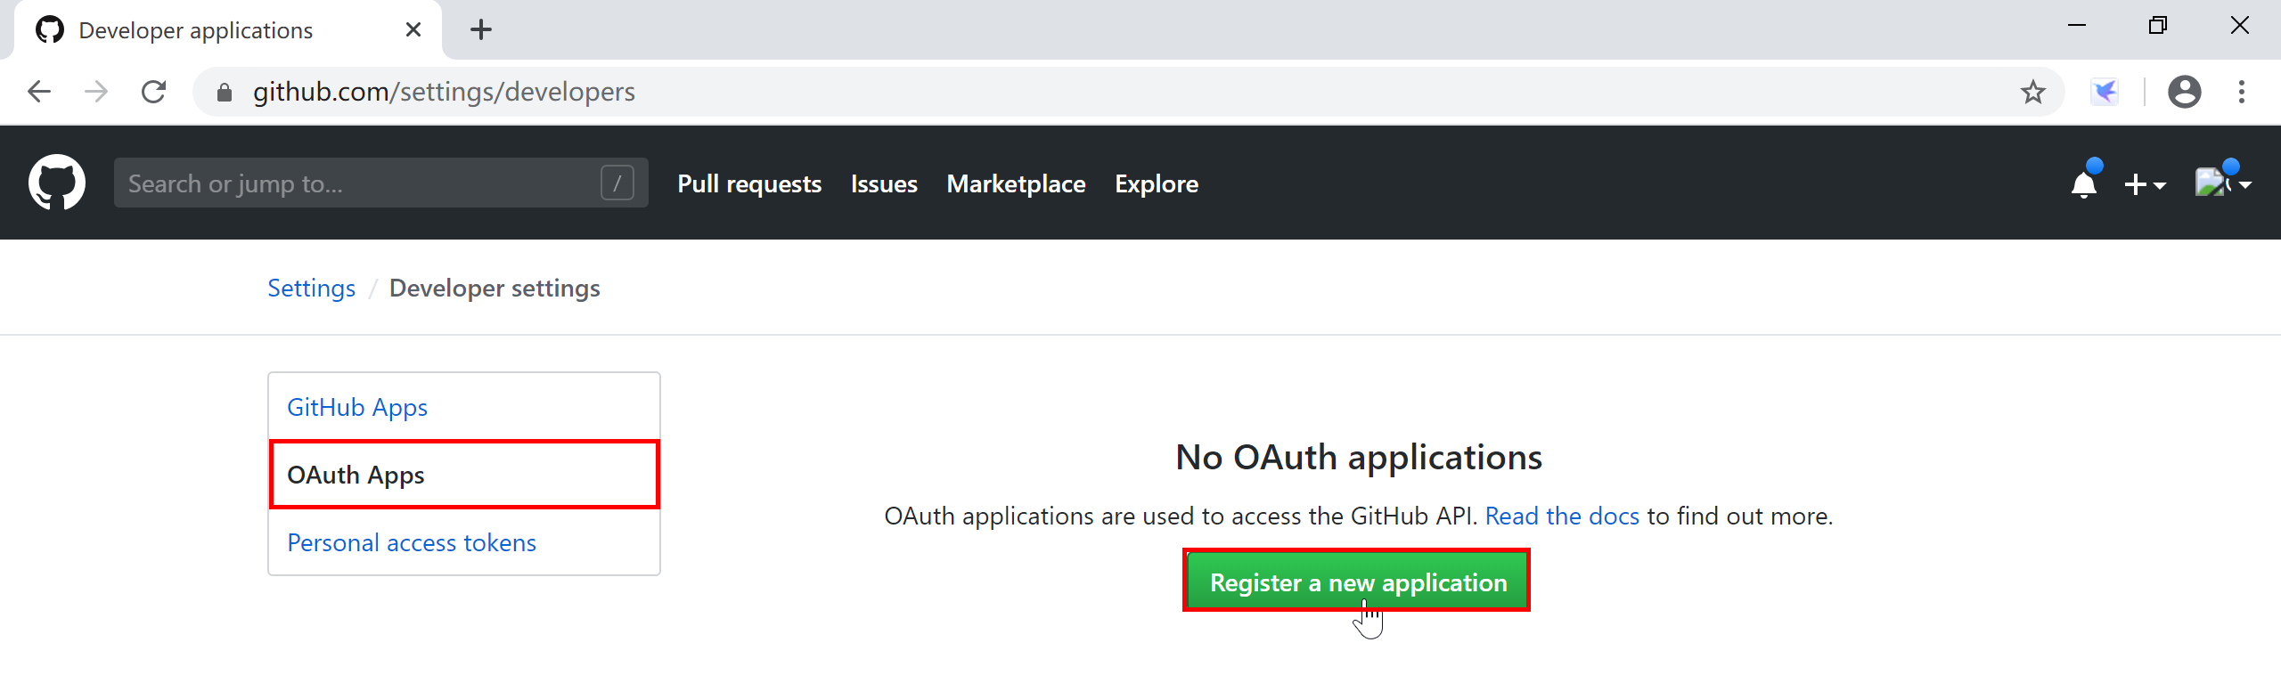Click the bird extension icon
Screen dimensions: 2281x675
click(x=2105, y=92)
